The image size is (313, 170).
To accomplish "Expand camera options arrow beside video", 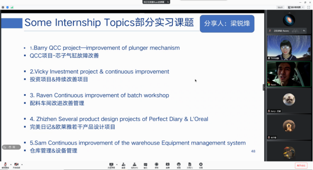I will 22,165.
